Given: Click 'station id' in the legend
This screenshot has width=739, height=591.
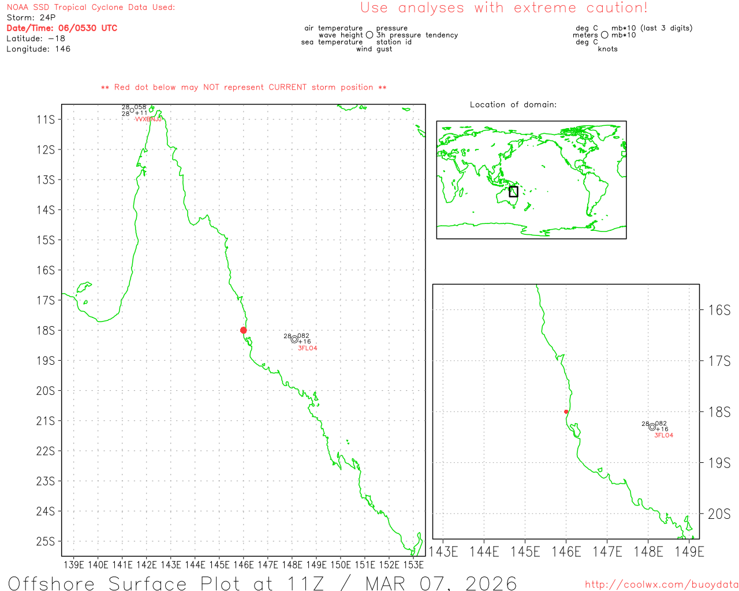Looking at the screenshot, I should [x=394, y=42].
